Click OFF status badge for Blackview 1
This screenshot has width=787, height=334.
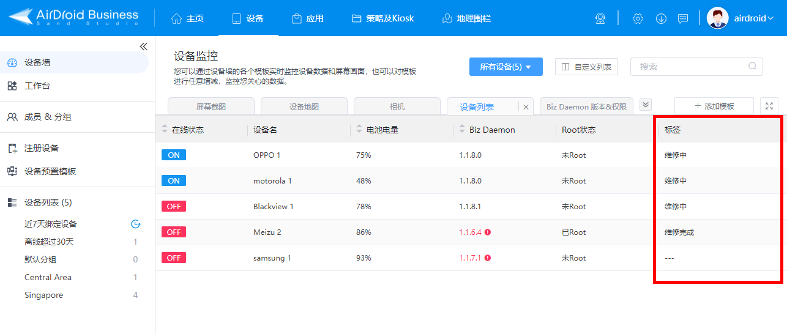174,207
